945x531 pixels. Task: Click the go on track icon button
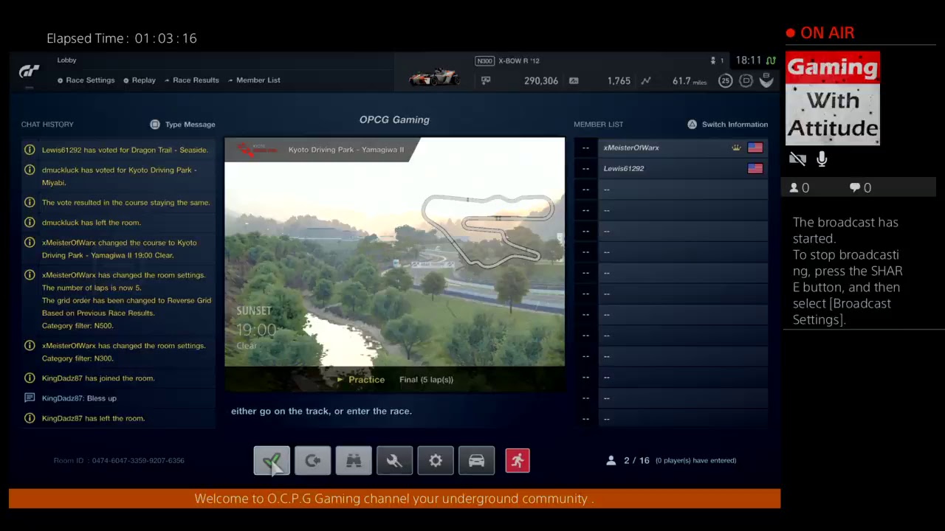coord(313,461)
